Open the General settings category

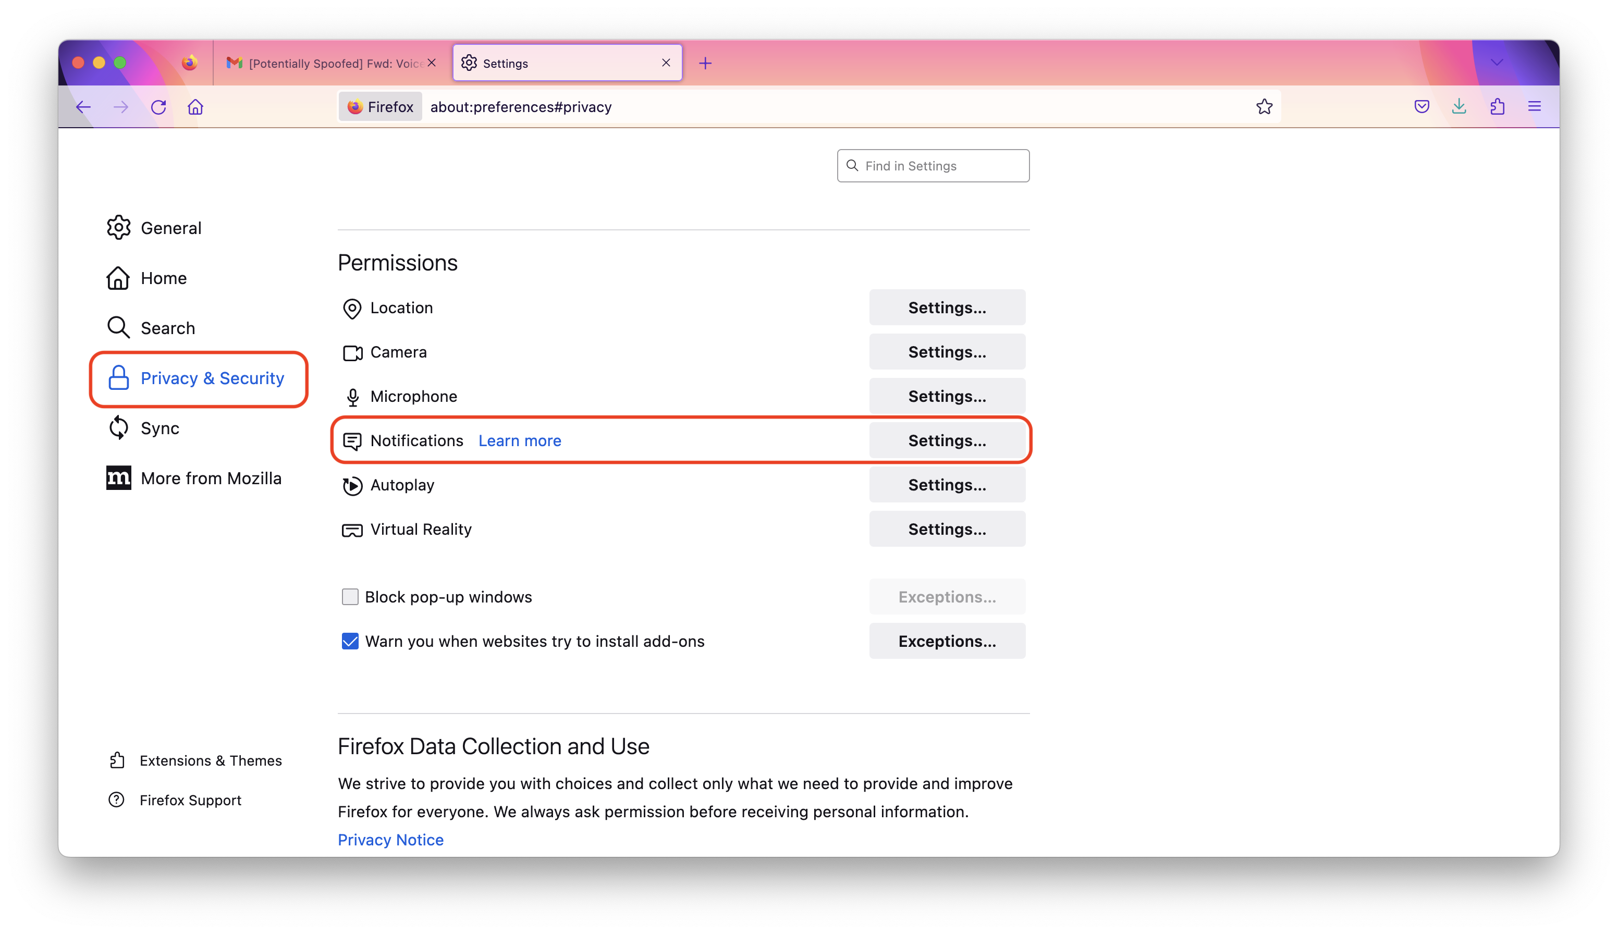click(155, 228)
